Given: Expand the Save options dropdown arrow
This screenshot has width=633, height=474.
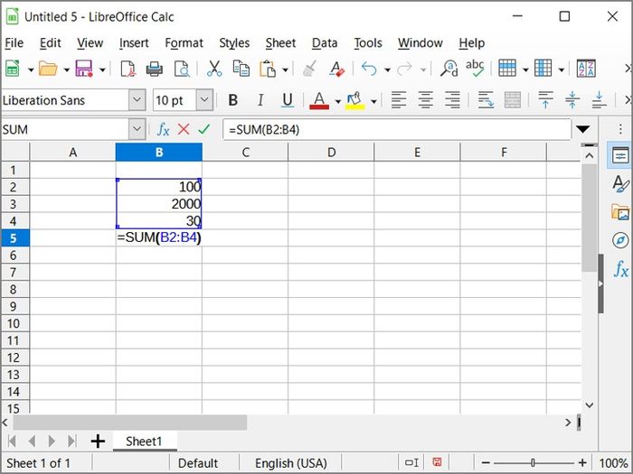Looking at the screenshot, I should (x=102, y=70).
